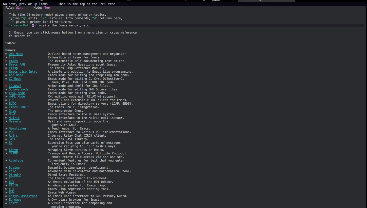This screenshot has height=208, width=367.
Task: Open the SC Supercite link
Action: (11, 143)
